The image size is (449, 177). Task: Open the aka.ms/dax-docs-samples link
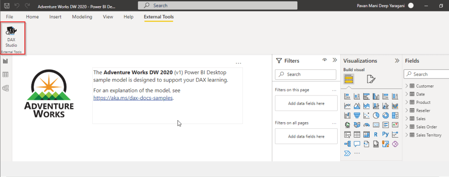[x=133, y=98]
